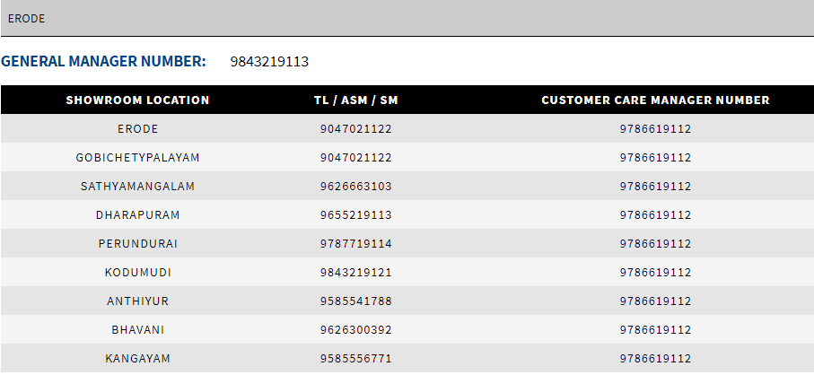Select the Bhavani showroom location cell

tap(137, 330)
